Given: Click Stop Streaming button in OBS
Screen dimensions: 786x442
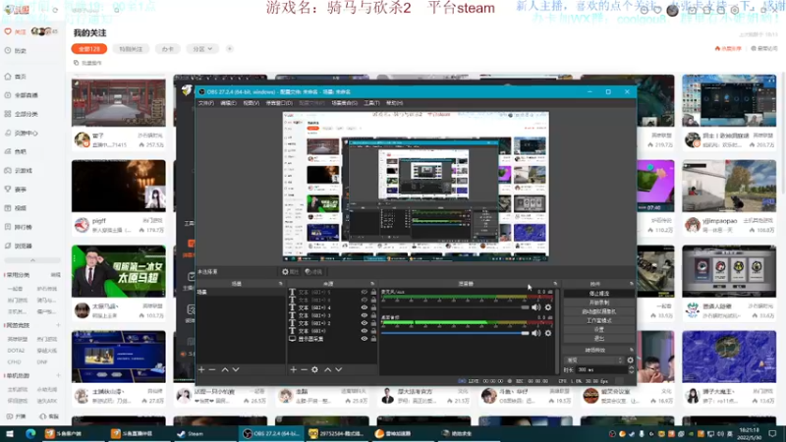Looking at the screenshot, I should pos(598,294).
